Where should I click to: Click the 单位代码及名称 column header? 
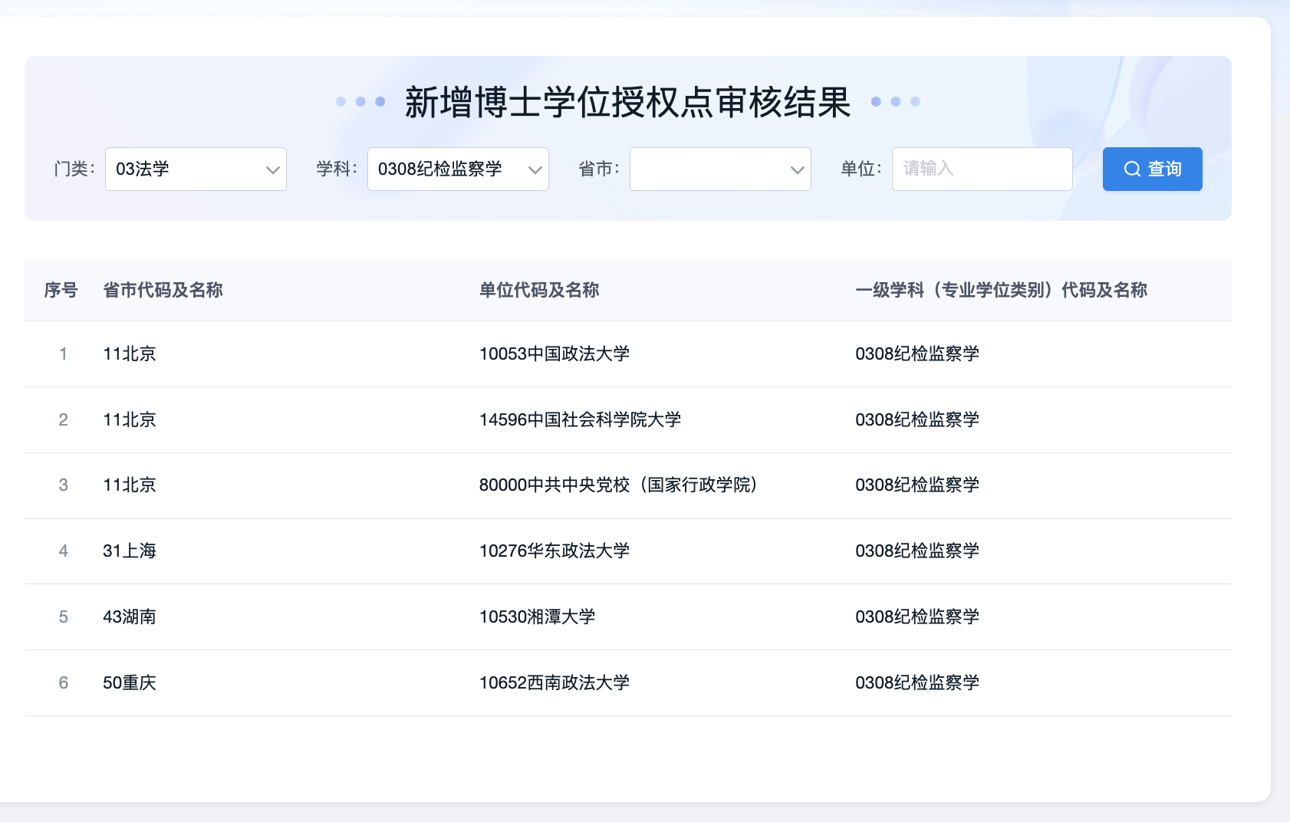[538, 290]
